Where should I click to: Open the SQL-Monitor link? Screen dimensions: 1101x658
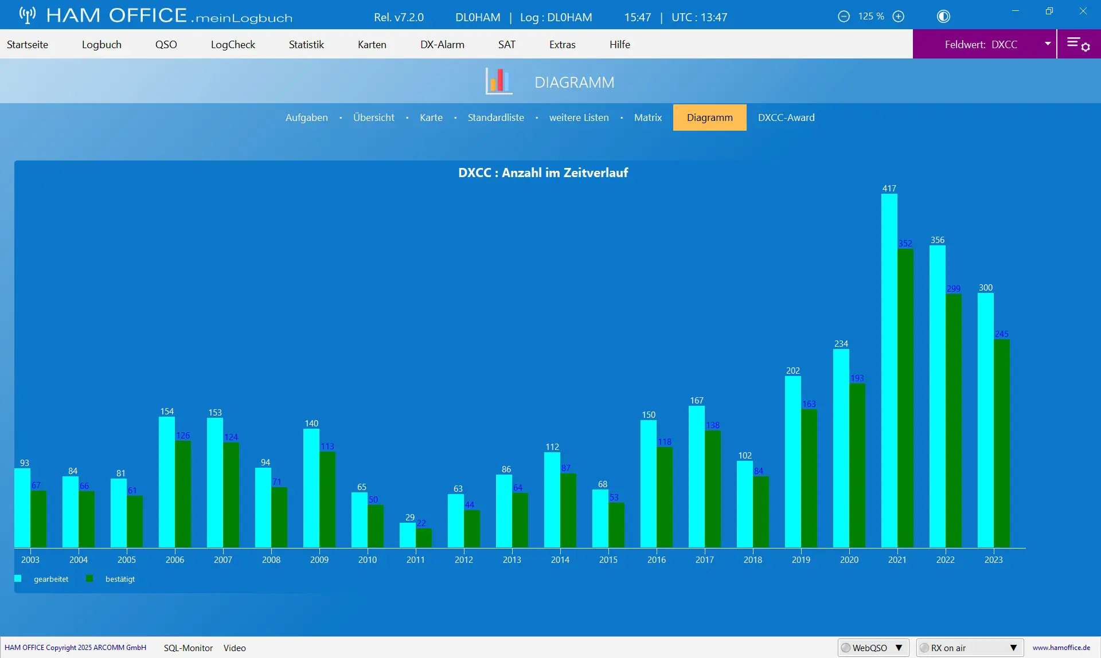click(x=188, y=648)
